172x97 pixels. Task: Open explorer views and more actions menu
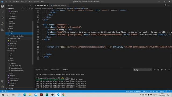(30, 5)
